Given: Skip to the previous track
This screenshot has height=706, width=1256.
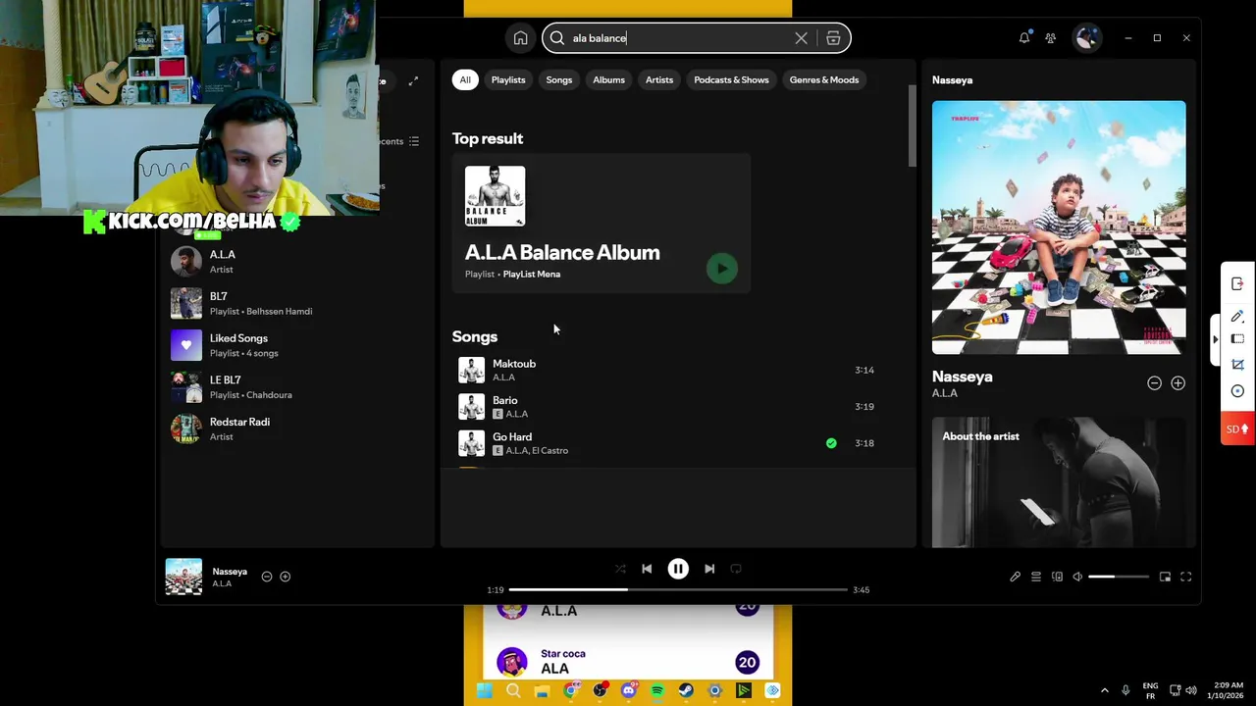Looking at the screenshot, I should [x=647, y=569].
